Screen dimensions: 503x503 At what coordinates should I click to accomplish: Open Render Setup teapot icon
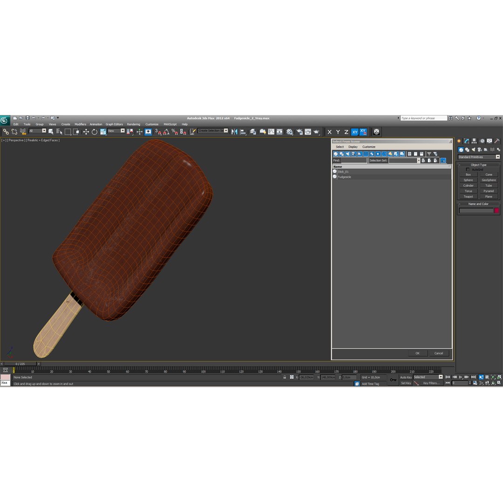coord(299,131)
